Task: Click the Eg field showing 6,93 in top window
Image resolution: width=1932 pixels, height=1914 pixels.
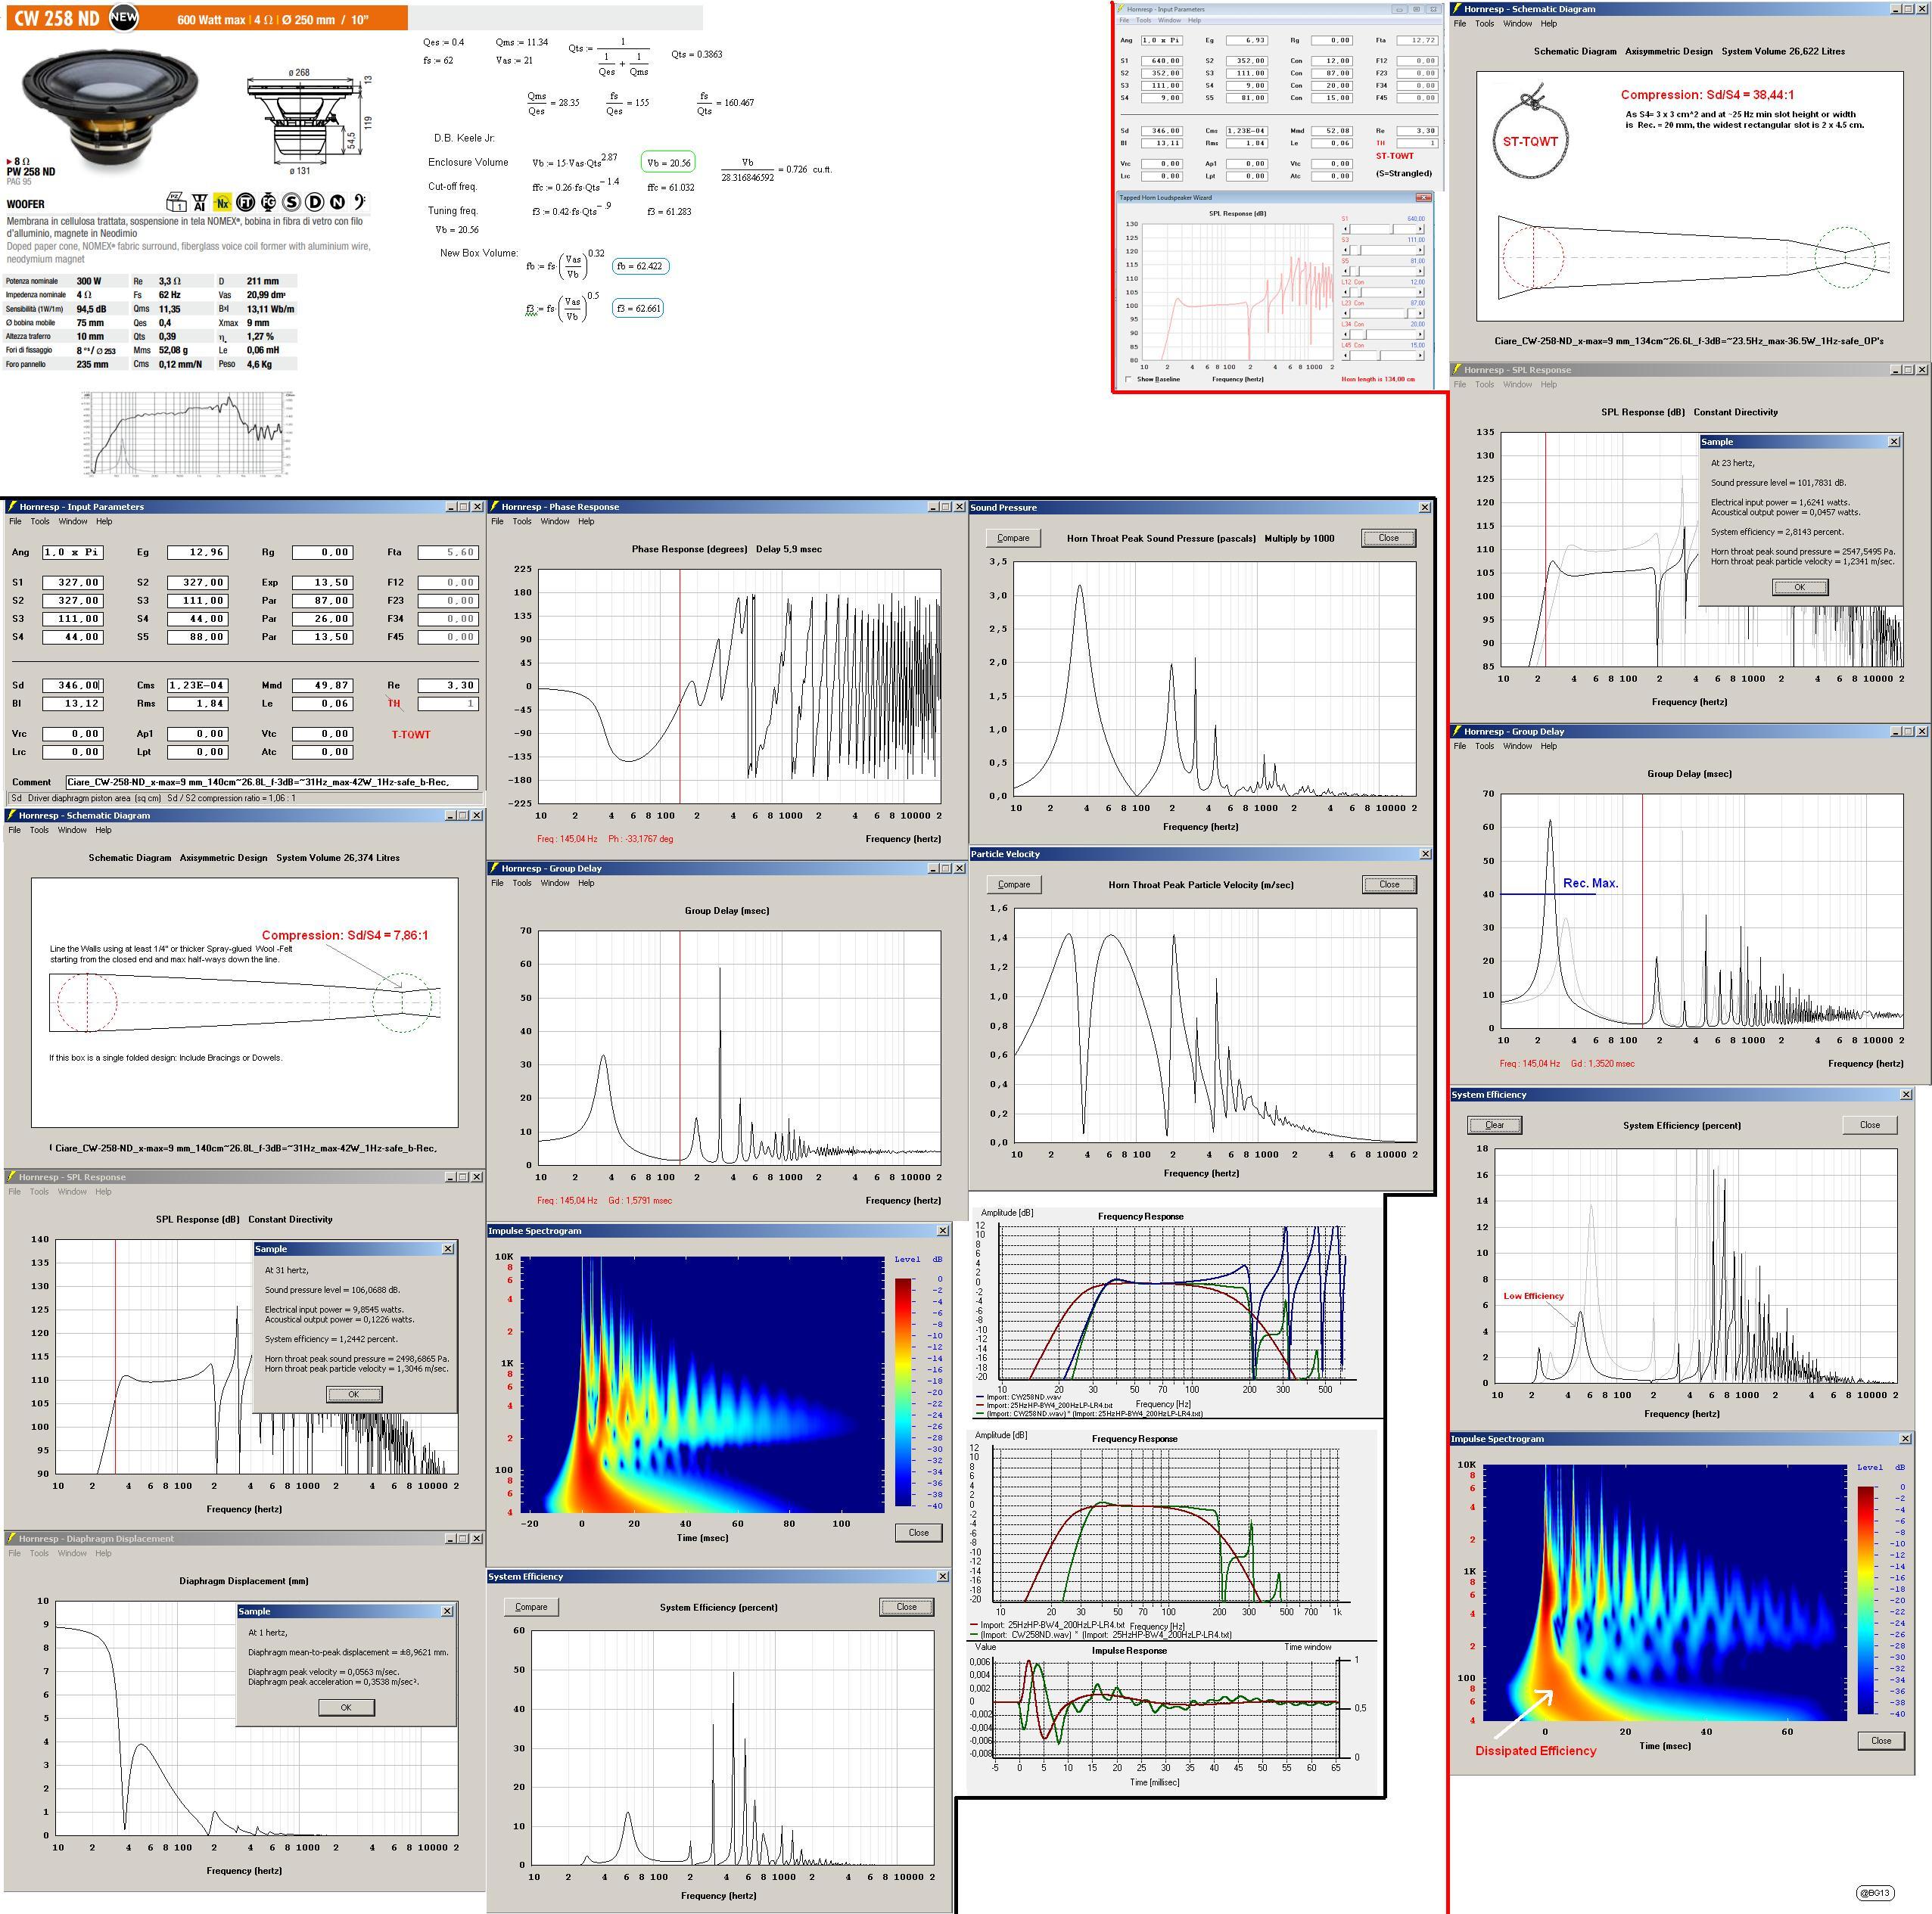Action: pos(1248,40)
